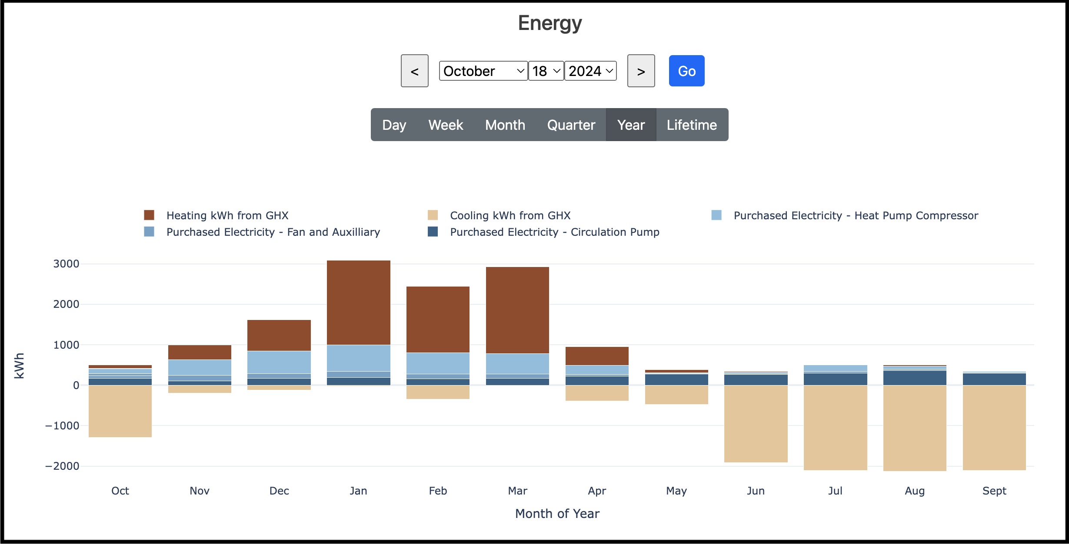The image size is (1069, 544).
Task: Toggle Heating kWh from GHX legend swatch
Action: click(149, 215)
